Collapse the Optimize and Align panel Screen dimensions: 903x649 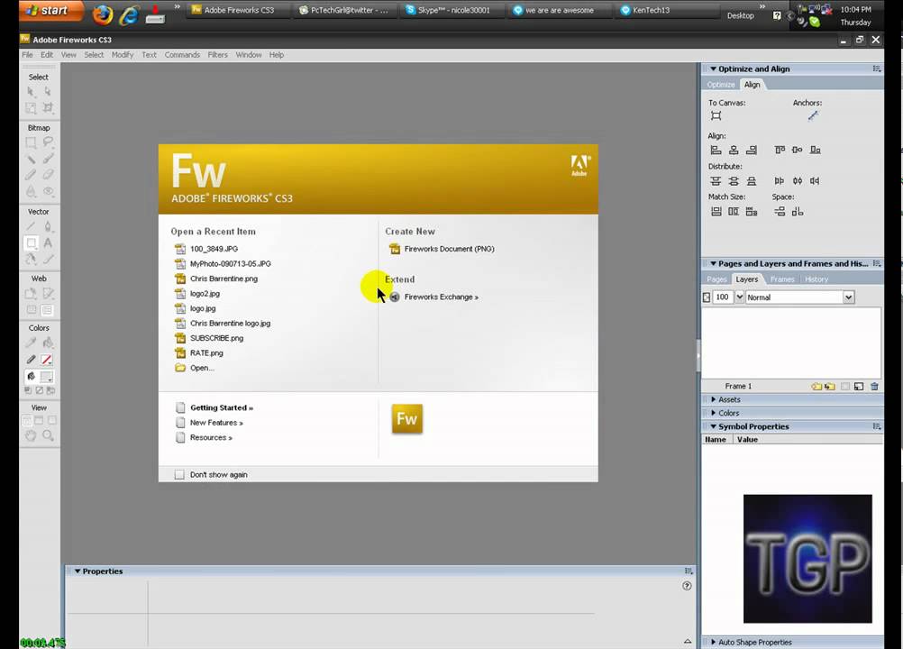pos(713,69)
